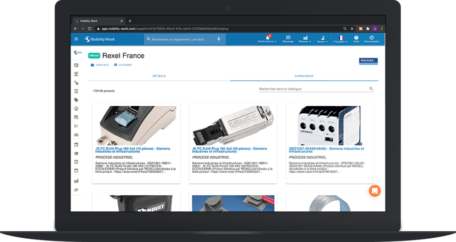Screen dimensions: 456x242
Task: Open the list rows icon in the sidebar
Action: [x=76, y=153]
